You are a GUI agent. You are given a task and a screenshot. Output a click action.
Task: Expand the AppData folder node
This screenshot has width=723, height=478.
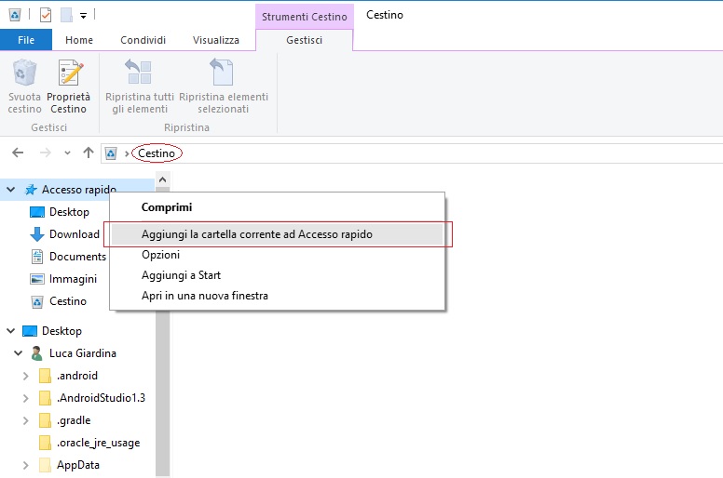[x=26, y=465]
